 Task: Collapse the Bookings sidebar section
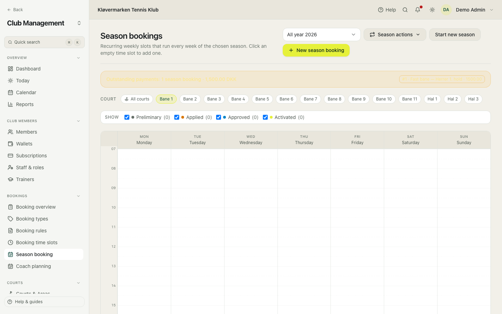pyautogui.click(x=78, y=196)
